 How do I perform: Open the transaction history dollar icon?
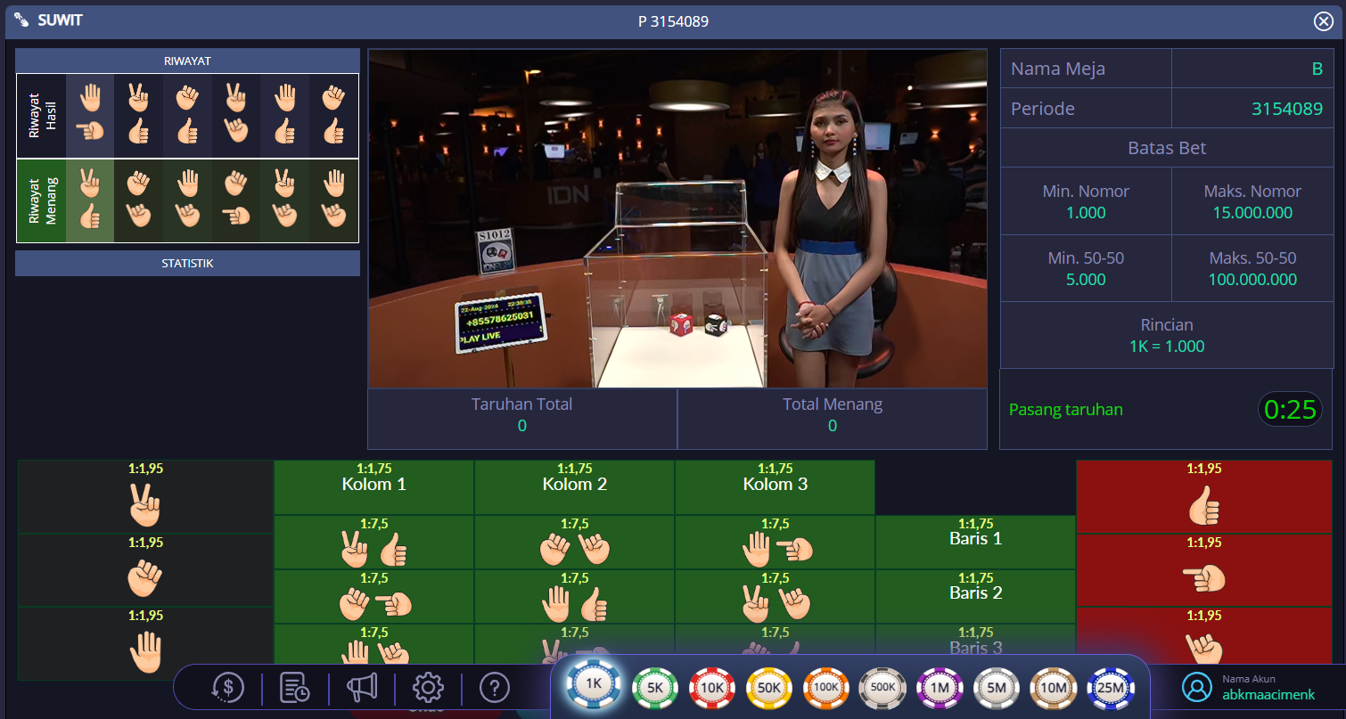[x=228, y=687]
